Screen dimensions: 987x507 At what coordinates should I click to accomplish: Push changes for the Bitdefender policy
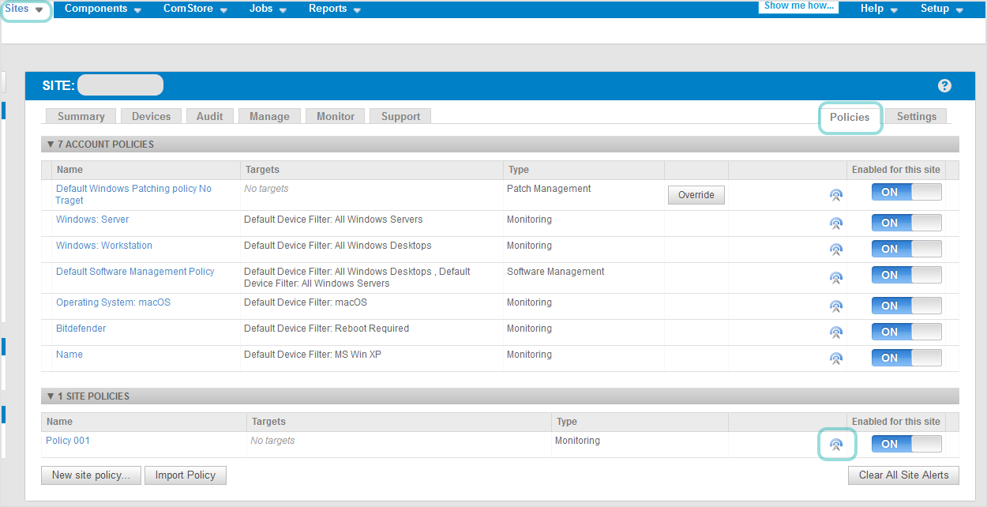pos(836,332)
